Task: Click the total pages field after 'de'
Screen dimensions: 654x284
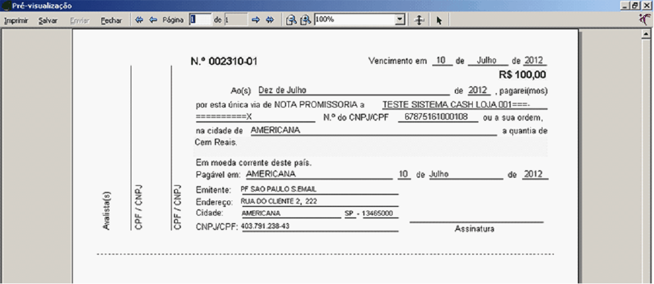Action: click(235, 20)
